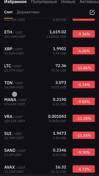
Task: Open the XRP / USDT pair row
Action: point(50,51)
